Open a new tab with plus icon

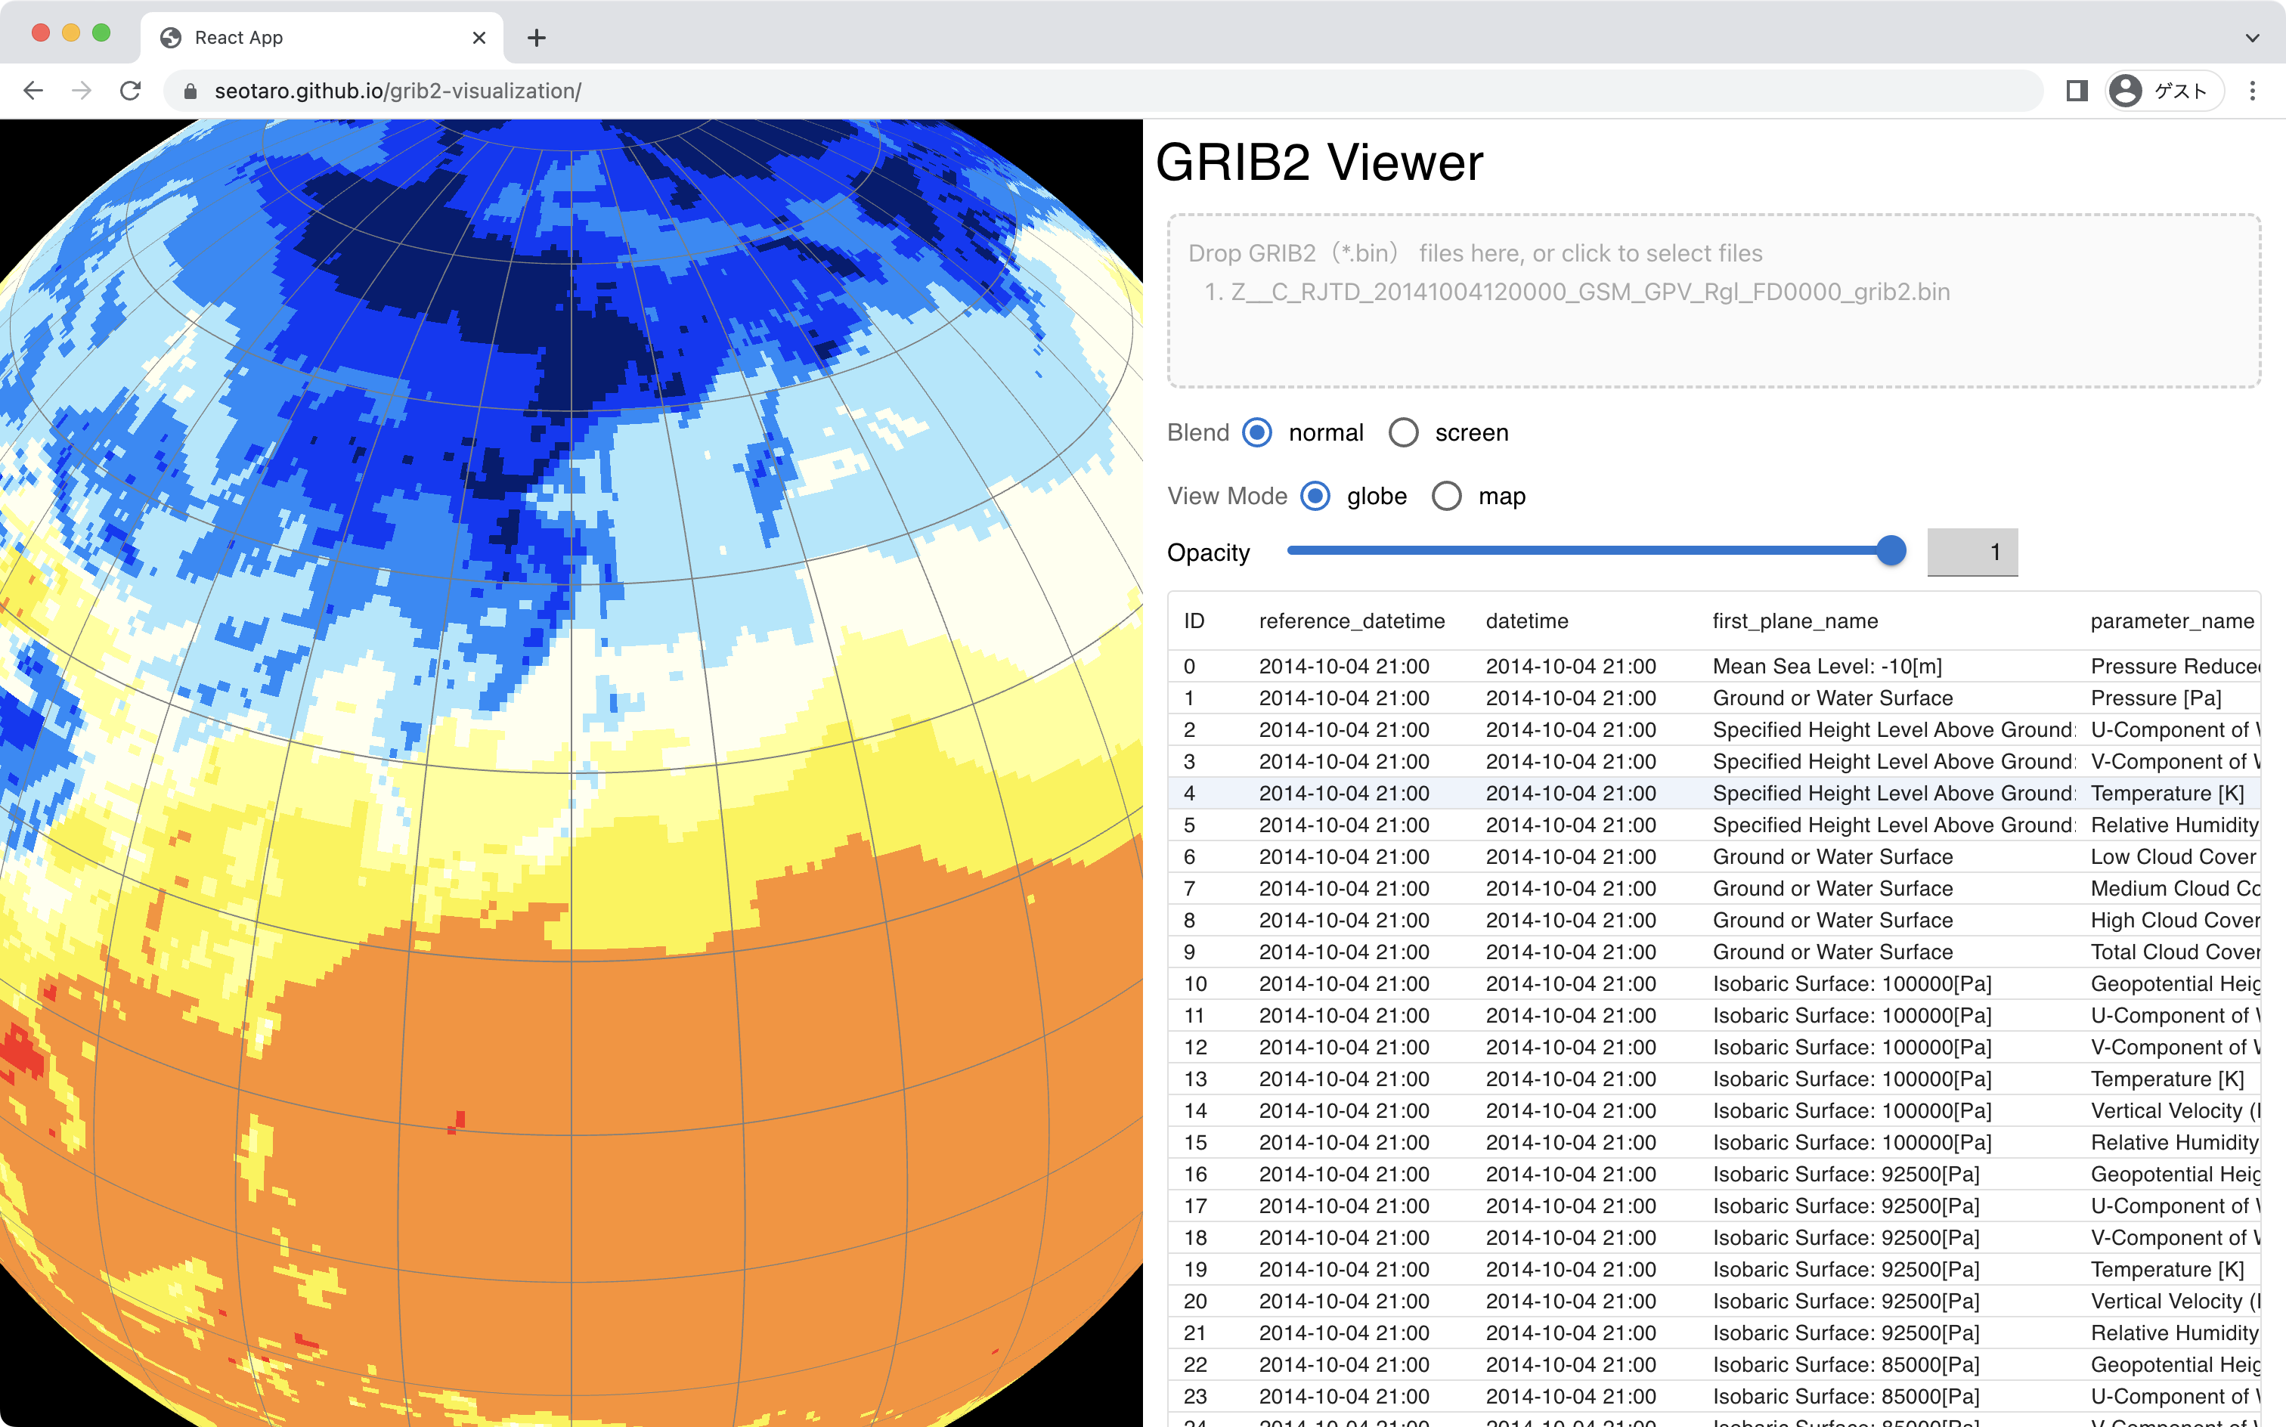click(x=536, y=38)
